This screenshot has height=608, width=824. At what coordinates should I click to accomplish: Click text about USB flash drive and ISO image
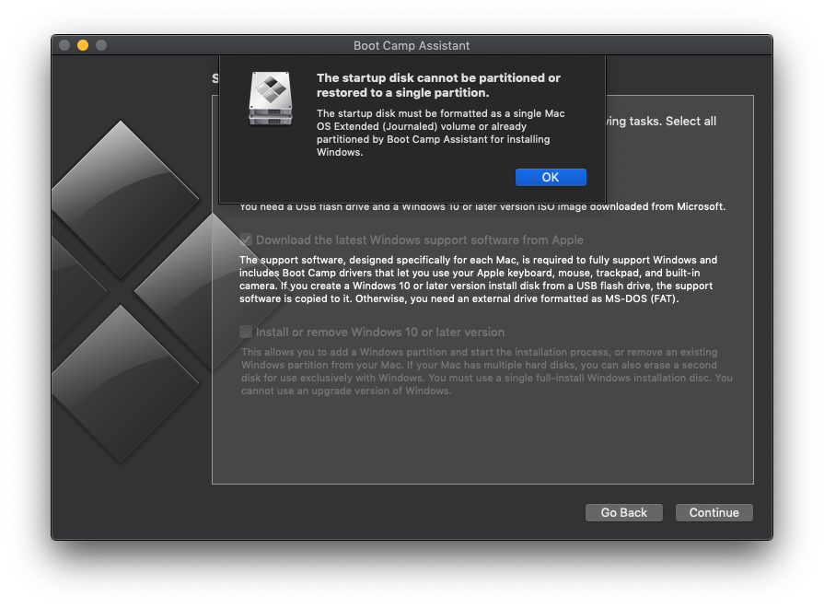pos(482,207)
